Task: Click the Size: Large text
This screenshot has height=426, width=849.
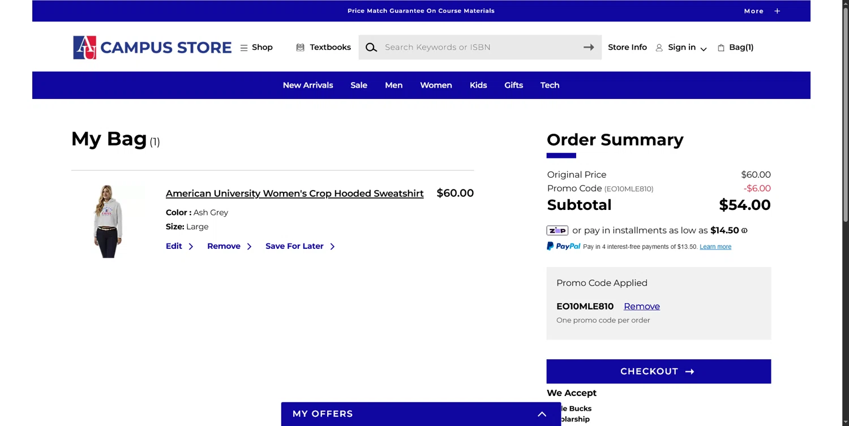Action: pos(187,227)
